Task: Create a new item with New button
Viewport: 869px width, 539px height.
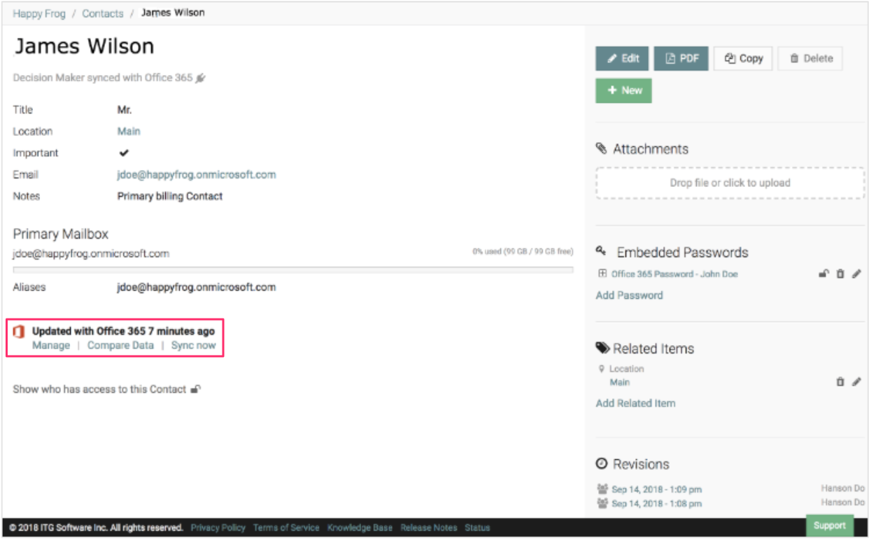Action: pos(623,90)
